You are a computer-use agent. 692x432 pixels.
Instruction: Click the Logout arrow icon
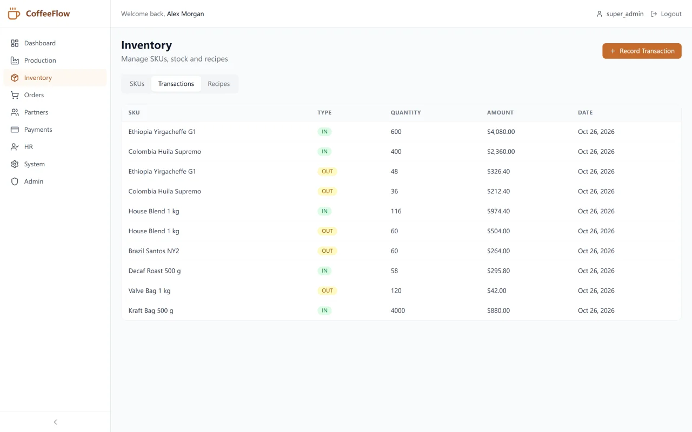654,14
